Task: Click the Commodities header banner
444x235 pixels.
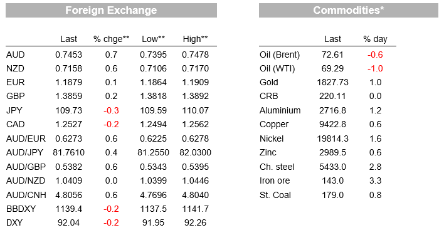Action: [349, 11]
